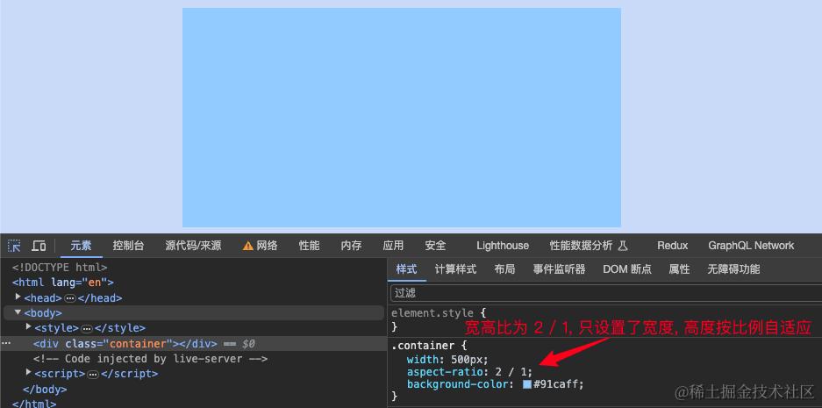Click the ellipsis inside the script tag
Image resolution: width=822 pixels, height=408 pixels.
[x=93, y=375]
